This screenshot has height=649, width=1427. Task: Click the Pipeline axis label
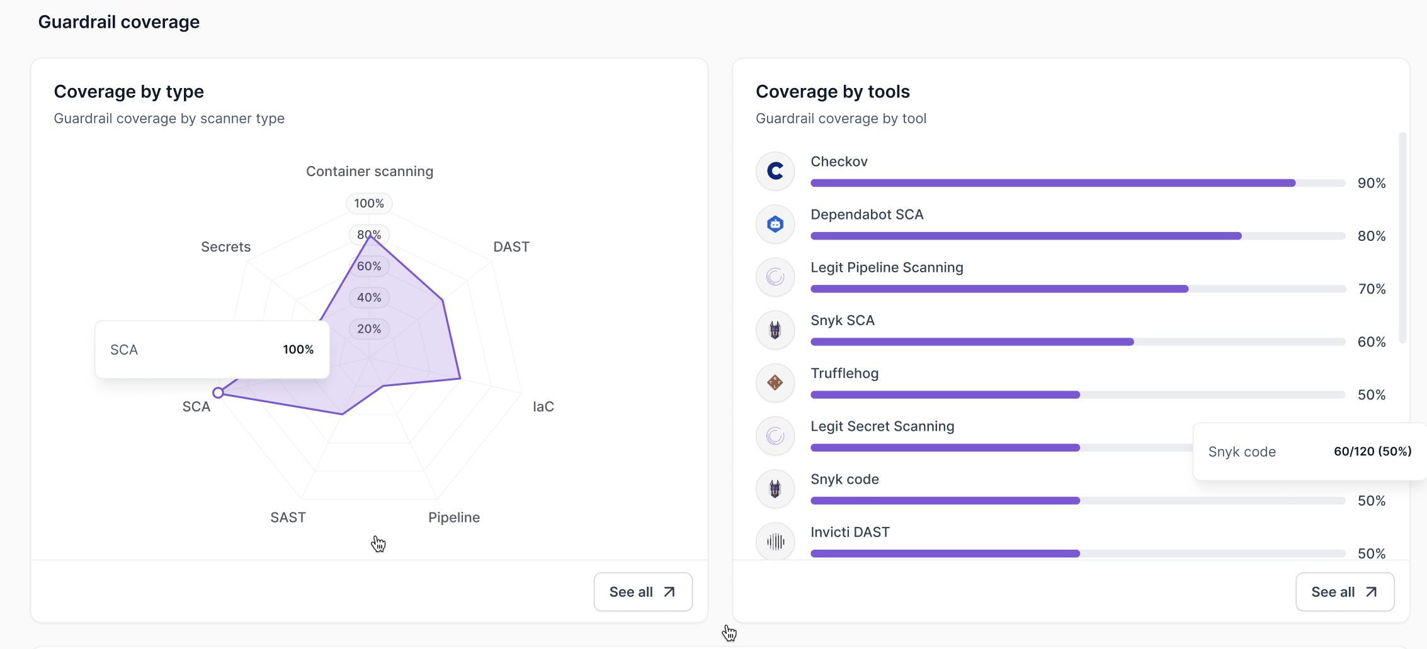pos(454,517)
